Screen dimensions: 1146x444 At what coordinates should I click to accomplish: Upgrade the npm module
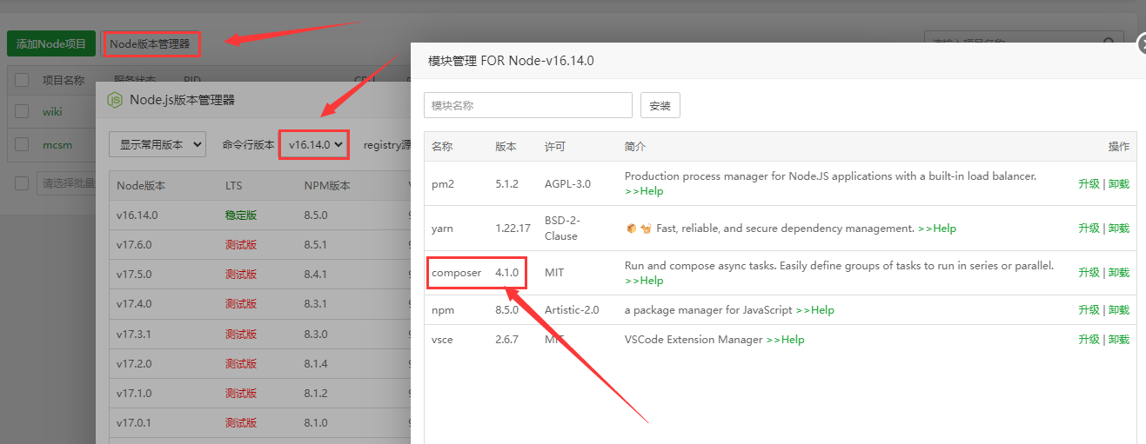coord(1089,310)
